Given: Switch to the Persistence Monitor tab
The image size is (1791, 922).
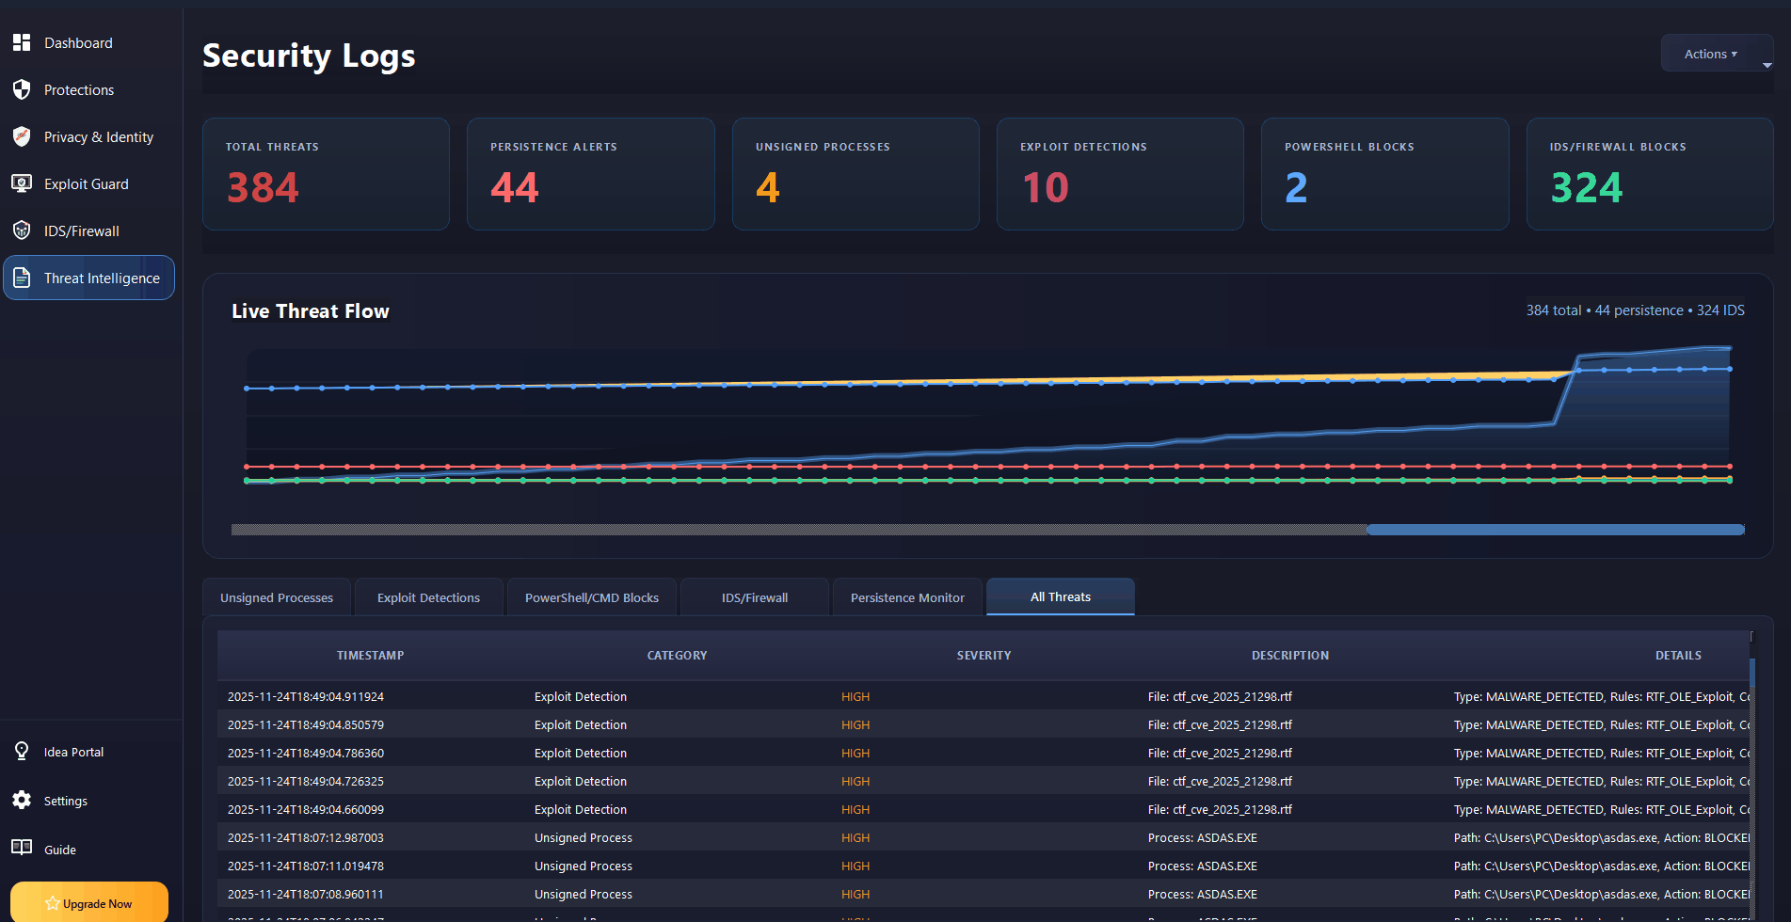Looking at the screenshot, I should pyautogui.click(x=906, y=596).
